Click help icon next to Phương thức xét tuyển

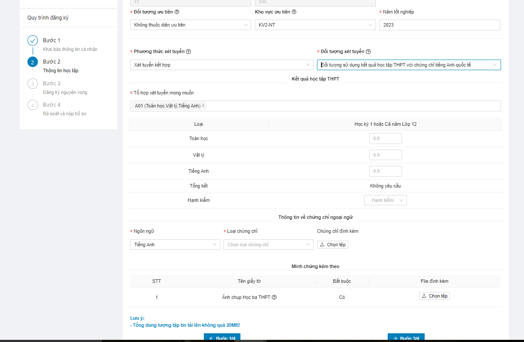pos(189,52)
